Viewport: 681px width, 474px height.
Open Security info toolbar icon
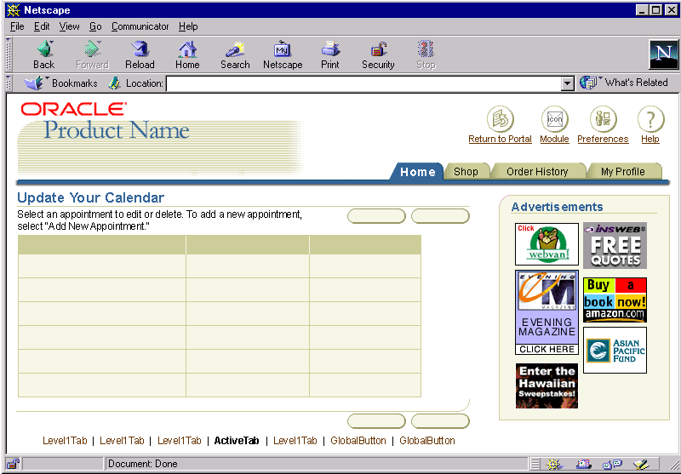(x=378, y=49)
